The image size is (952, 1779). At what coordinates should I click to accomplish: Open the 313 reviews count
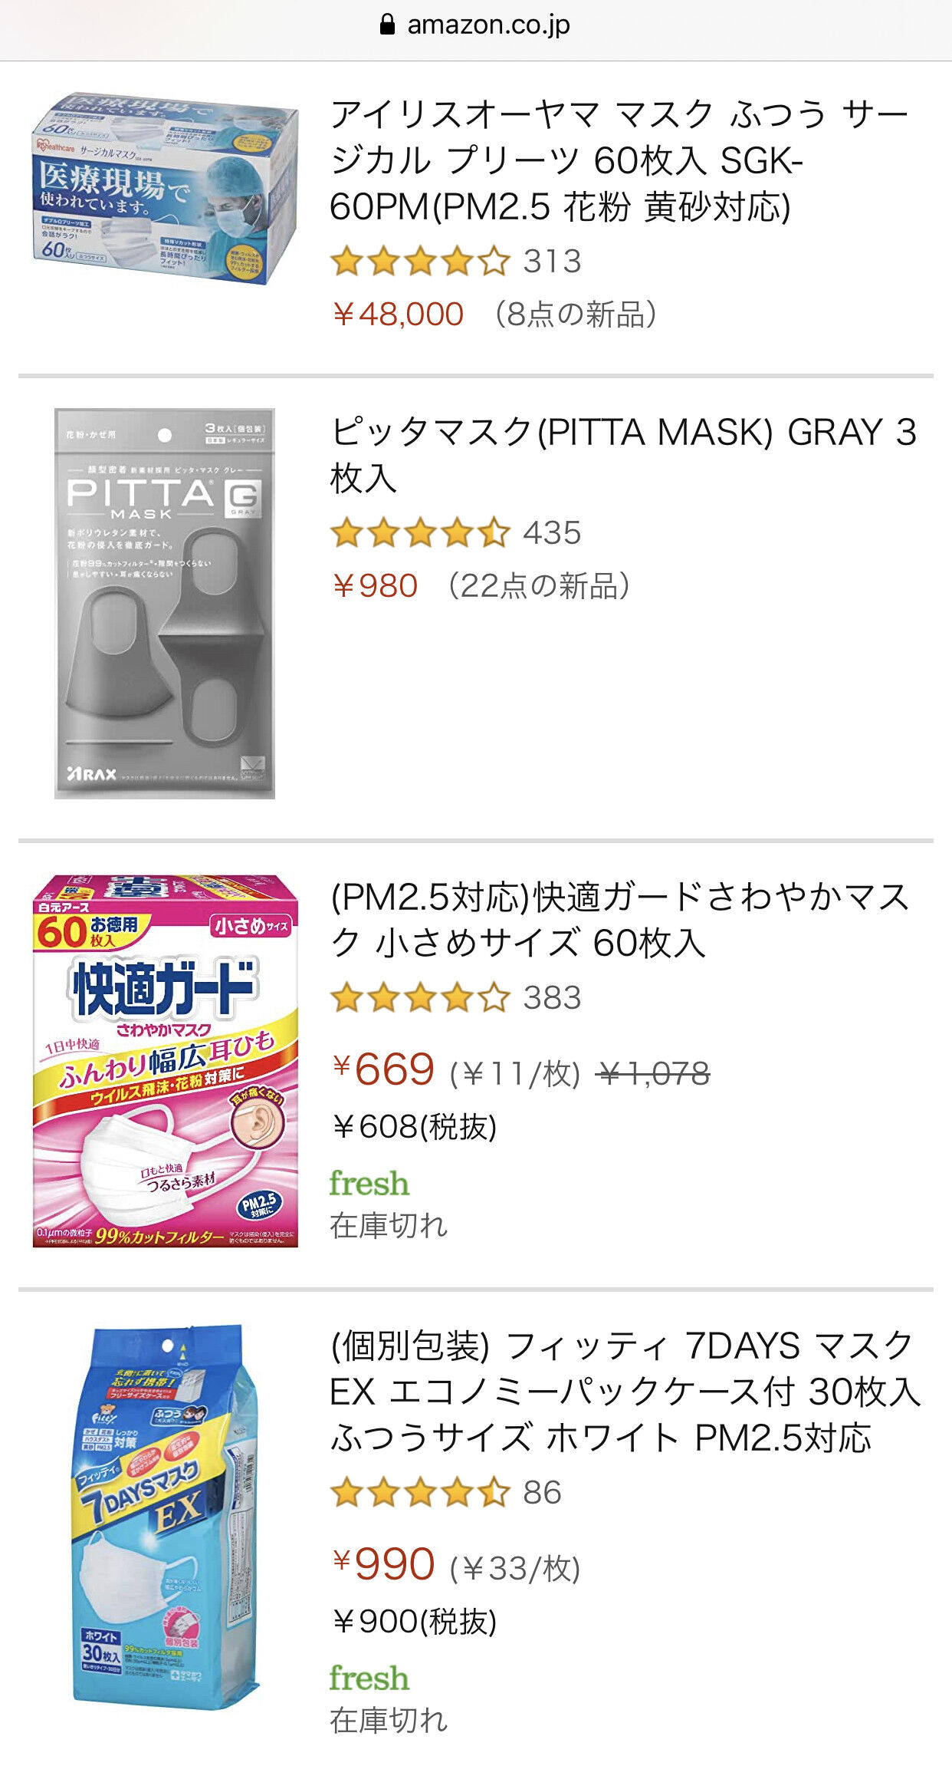(x=552, y=262)
